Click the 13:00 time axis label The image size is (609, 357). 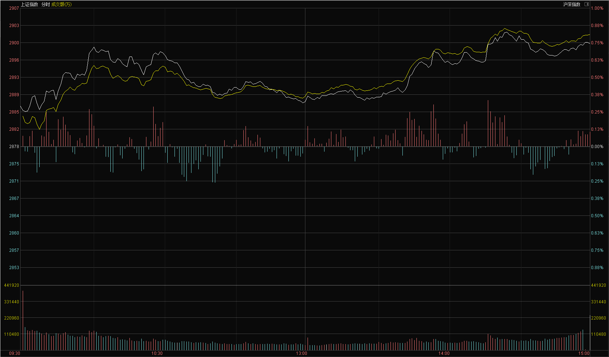301,353
